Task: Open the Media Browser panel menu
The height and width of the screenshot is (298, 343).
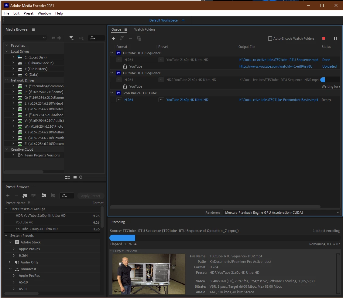Action: coord(33,29)
